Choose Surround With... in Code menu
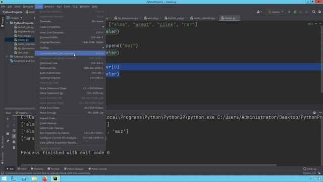Image resolution: width=323 pixels, height=182 pixels. click(70, 37)
